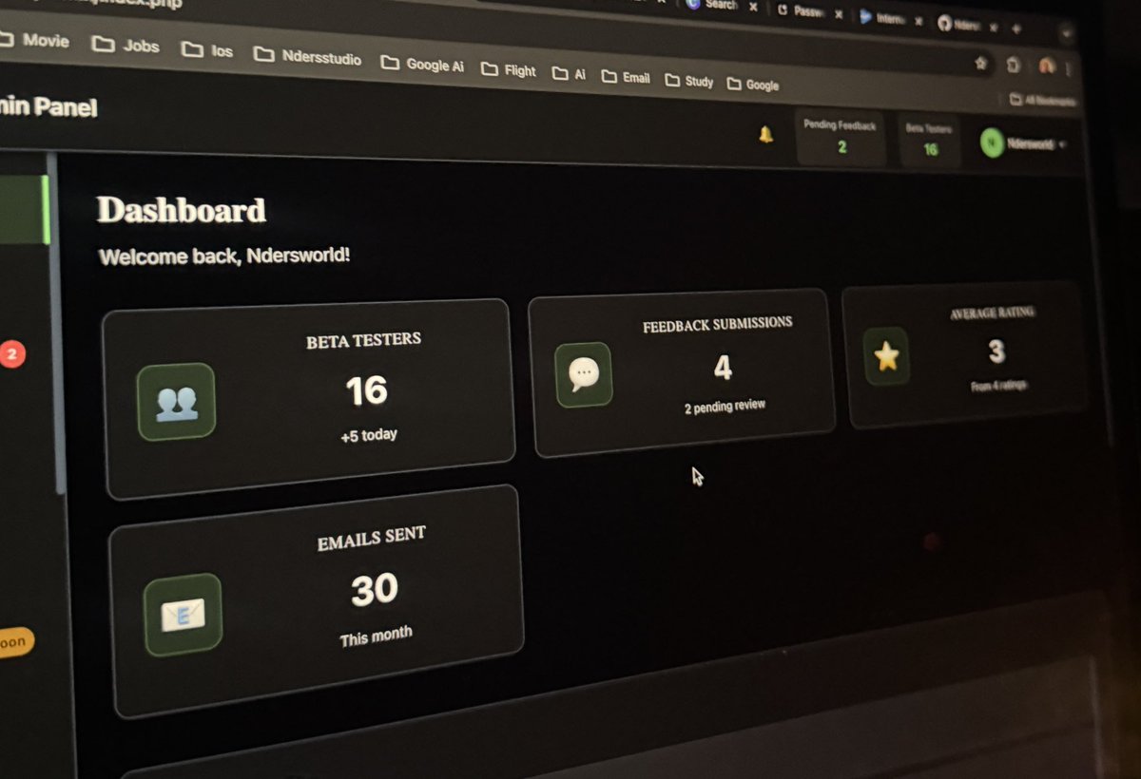This screenshot has height=779, width=1141.
Task: Click the Chrome profile avatar in toolbar
Action: 1047,66
